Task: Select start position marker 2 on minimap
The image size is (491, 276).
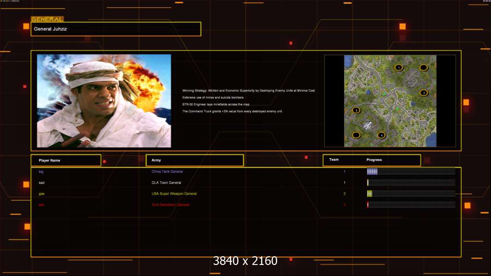Action: point(424,93)
